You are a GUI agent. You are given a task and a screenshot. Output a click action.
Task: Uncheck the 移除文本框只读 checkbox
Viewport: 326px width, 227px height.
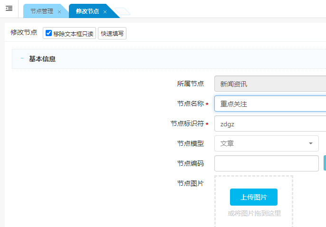click(48, 33)
